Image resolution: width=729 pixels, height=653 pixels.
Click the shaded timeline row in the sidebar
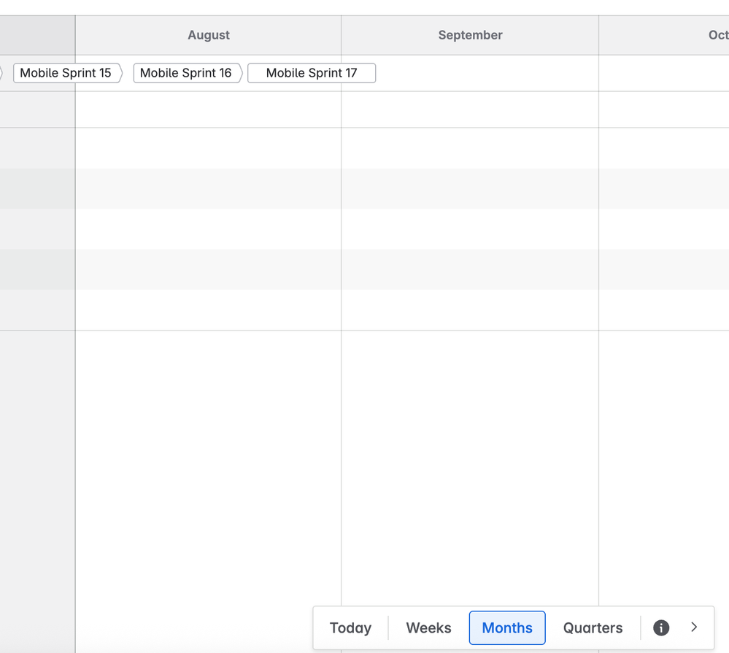(37, 188)
